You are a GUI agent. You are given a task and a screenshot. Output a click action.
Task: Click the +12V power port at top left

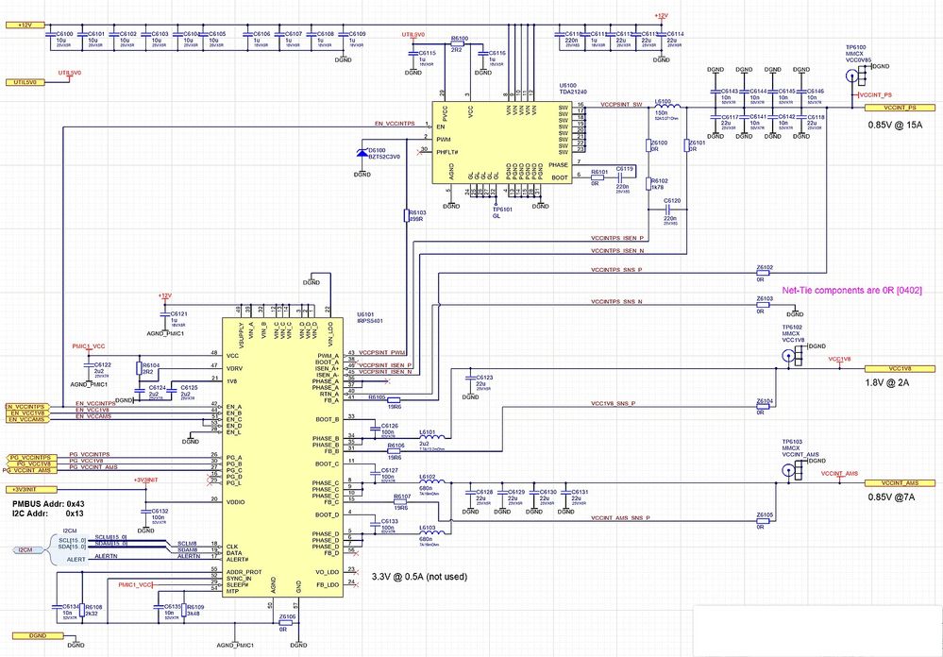(x=25, y=25)
